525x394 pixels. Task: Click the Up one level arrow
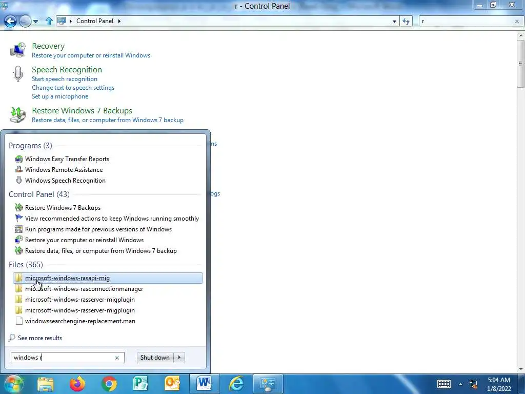(49, 21)
